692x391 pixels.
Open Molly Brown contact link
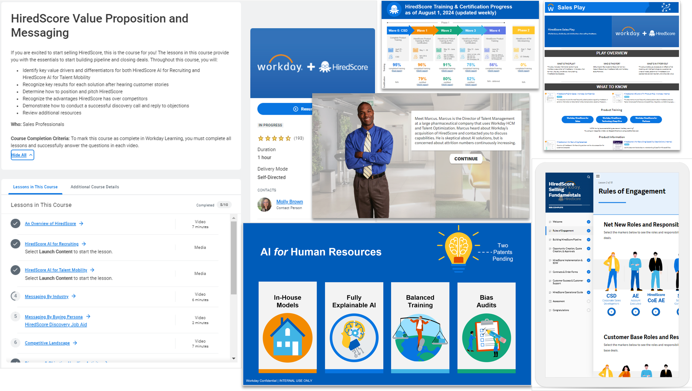(x=289, y=202)
